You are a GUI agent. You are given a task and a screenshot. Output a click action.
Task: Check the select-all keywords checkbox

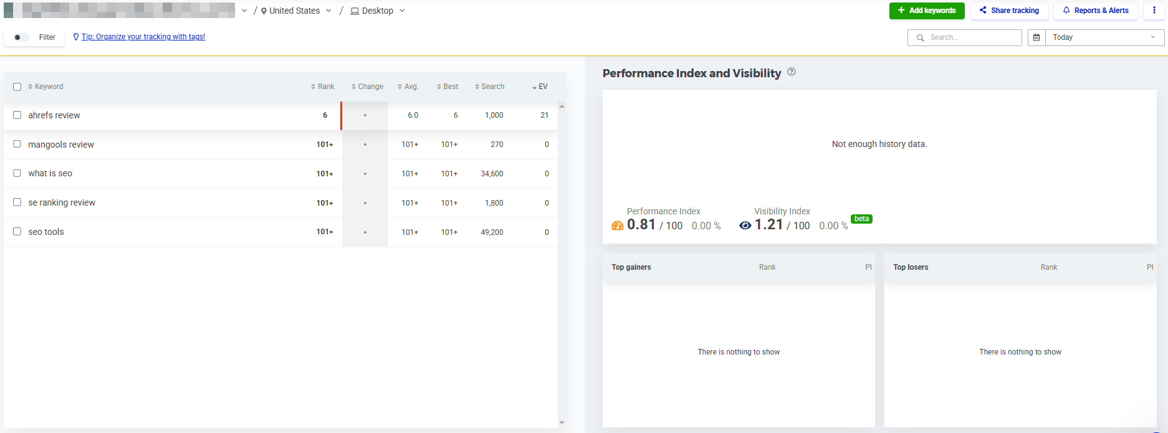(17, 87)
